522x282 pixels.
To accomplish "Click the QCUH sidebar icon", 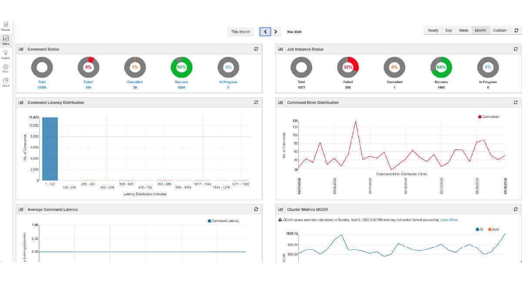I will point(6,81).
